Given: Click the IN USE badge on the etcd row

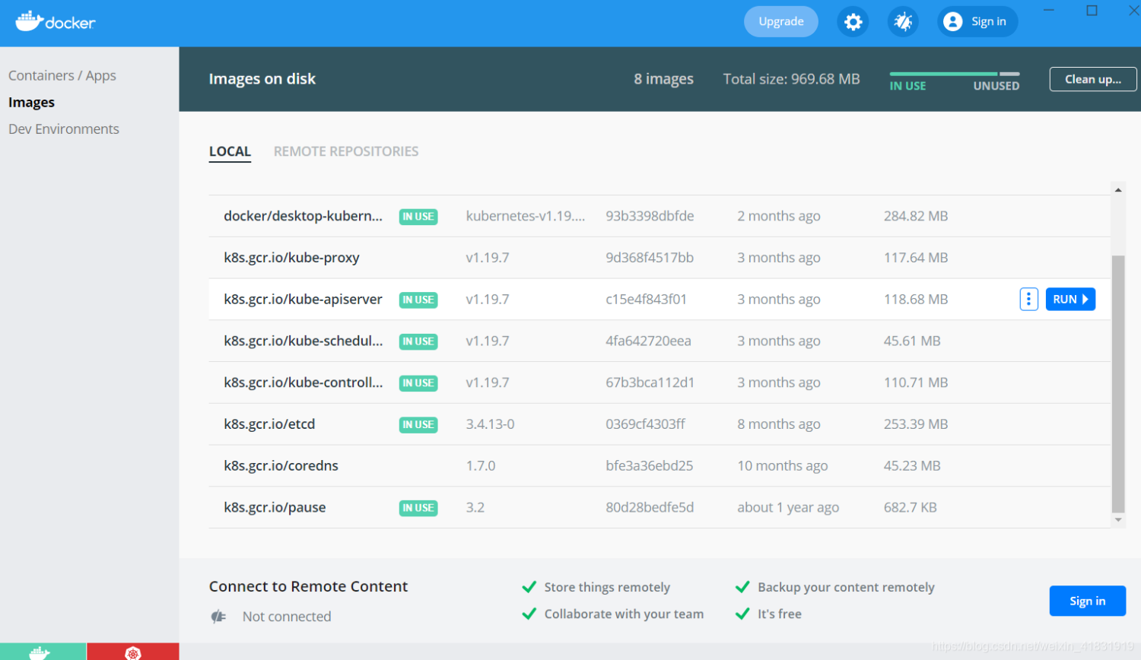Looking at the screenshot, I should [418, 425].
